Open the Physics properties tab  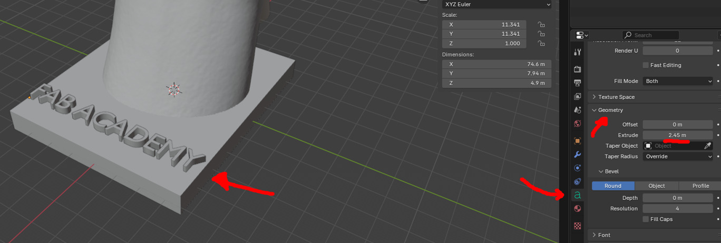(578, 168)
